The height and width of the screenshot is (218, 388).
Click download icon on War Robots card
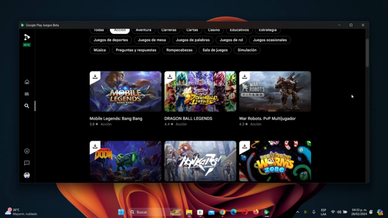point(245,76)
